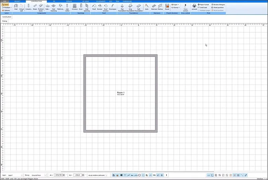Click the dx coordinate input field
This screenshot has width=268, height=180.
[58, 175]
